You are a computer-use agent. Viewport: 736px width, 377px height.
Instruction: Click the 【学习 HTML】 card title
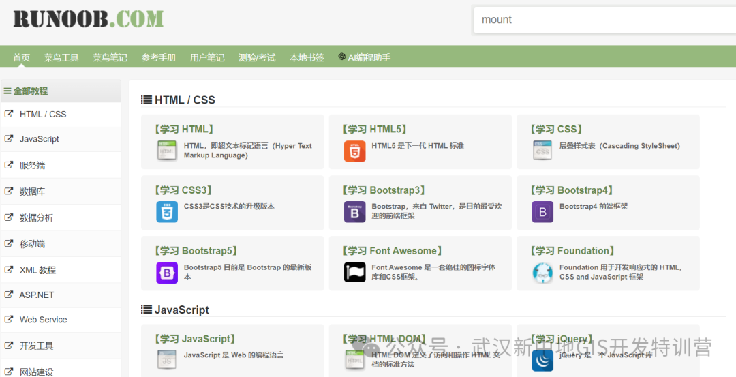184,129
